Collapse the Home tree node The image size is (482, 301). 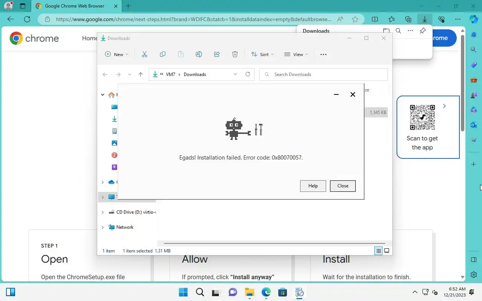[102, 95]
